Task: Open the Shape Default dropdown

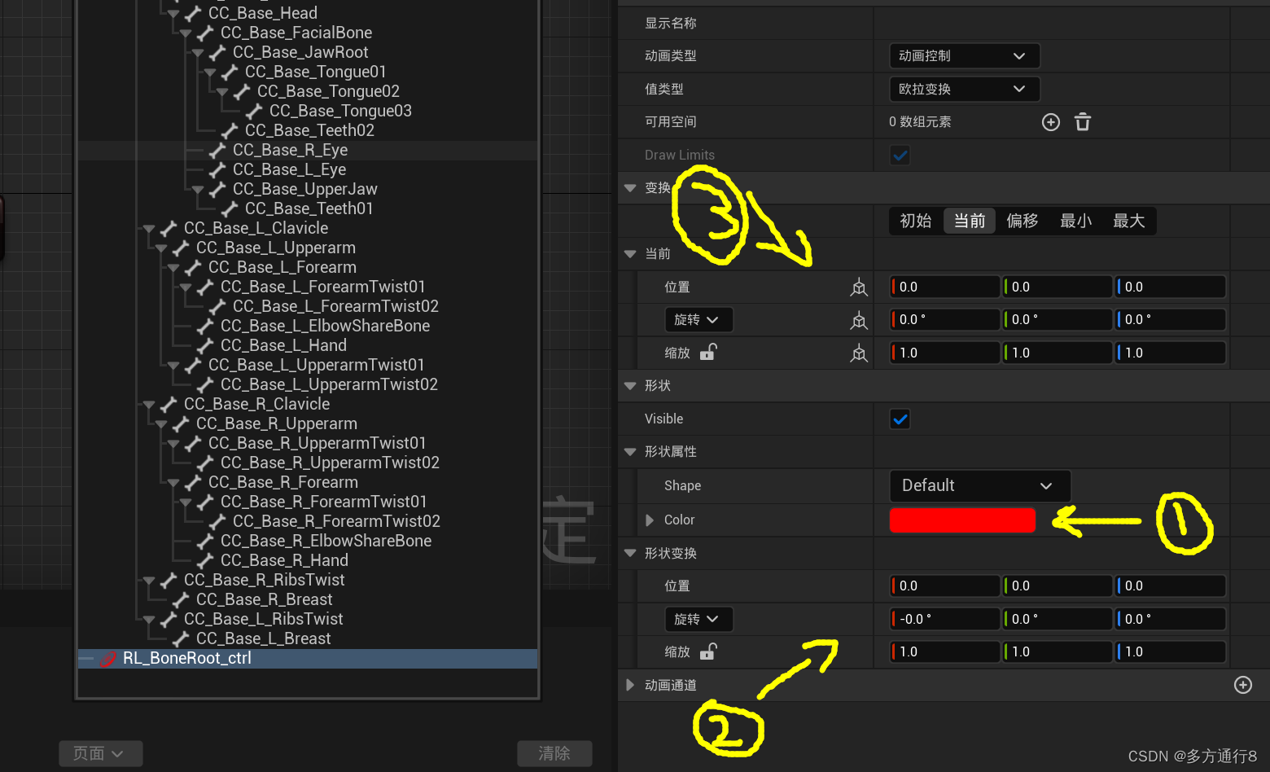Action: click(979, 485)
